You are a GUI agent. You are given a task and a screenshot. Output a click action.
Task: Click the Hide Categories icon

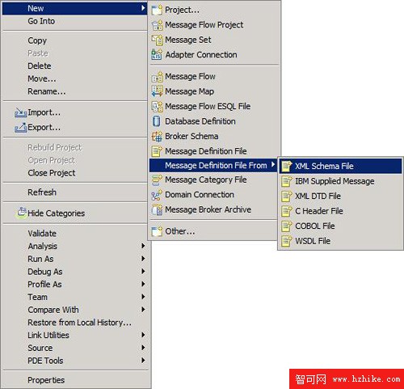(x=22, y=213)
